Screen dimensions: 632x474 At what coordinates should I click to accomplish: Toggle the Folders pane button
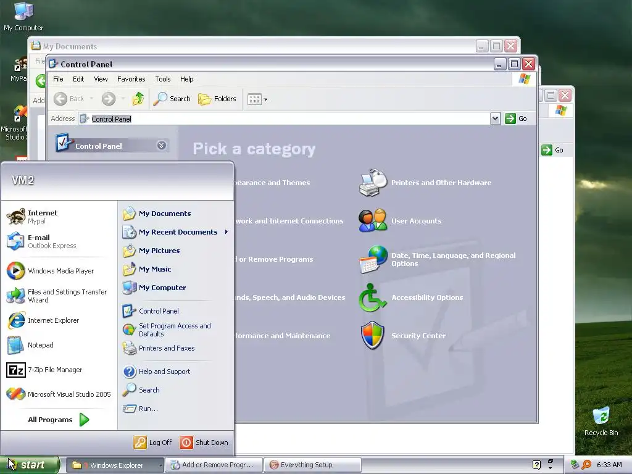(217, 99)
